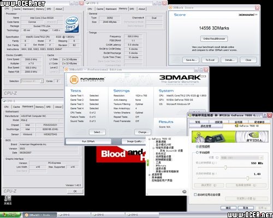
Task: Select the manual overclock radio button
Action: [197, 153]
